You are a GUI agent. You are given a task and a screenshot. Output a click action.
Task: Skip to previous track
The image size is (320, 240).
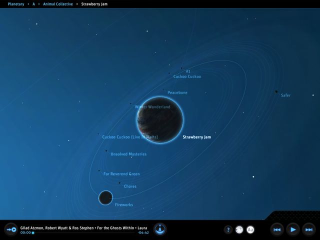277,230
